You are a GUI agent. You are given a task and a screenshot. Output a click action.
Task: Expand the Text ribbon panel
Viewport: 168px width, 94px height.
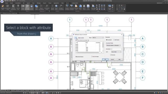11,11
